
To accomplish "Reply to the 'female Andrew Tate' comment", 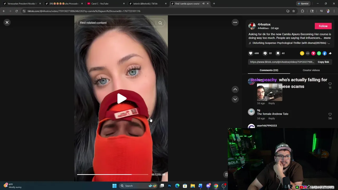I will (x=271, y=118).
